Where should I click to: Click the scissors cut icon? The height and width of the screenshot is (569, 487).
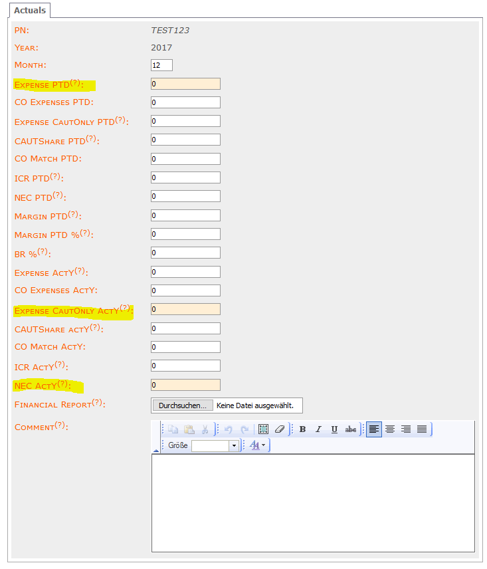coord(205,429)
